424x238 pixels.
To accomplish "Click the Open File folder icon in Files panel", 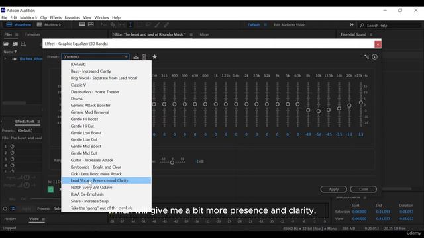I will (6, 44).
